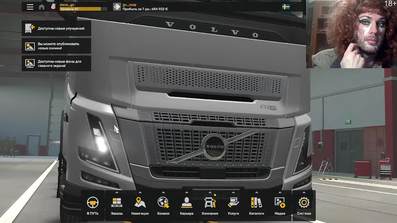The height and width of the screenshot is (223, 397).
Task: Click the 'В ПУТЬ' steering wheel button
Action: point(93,206)
